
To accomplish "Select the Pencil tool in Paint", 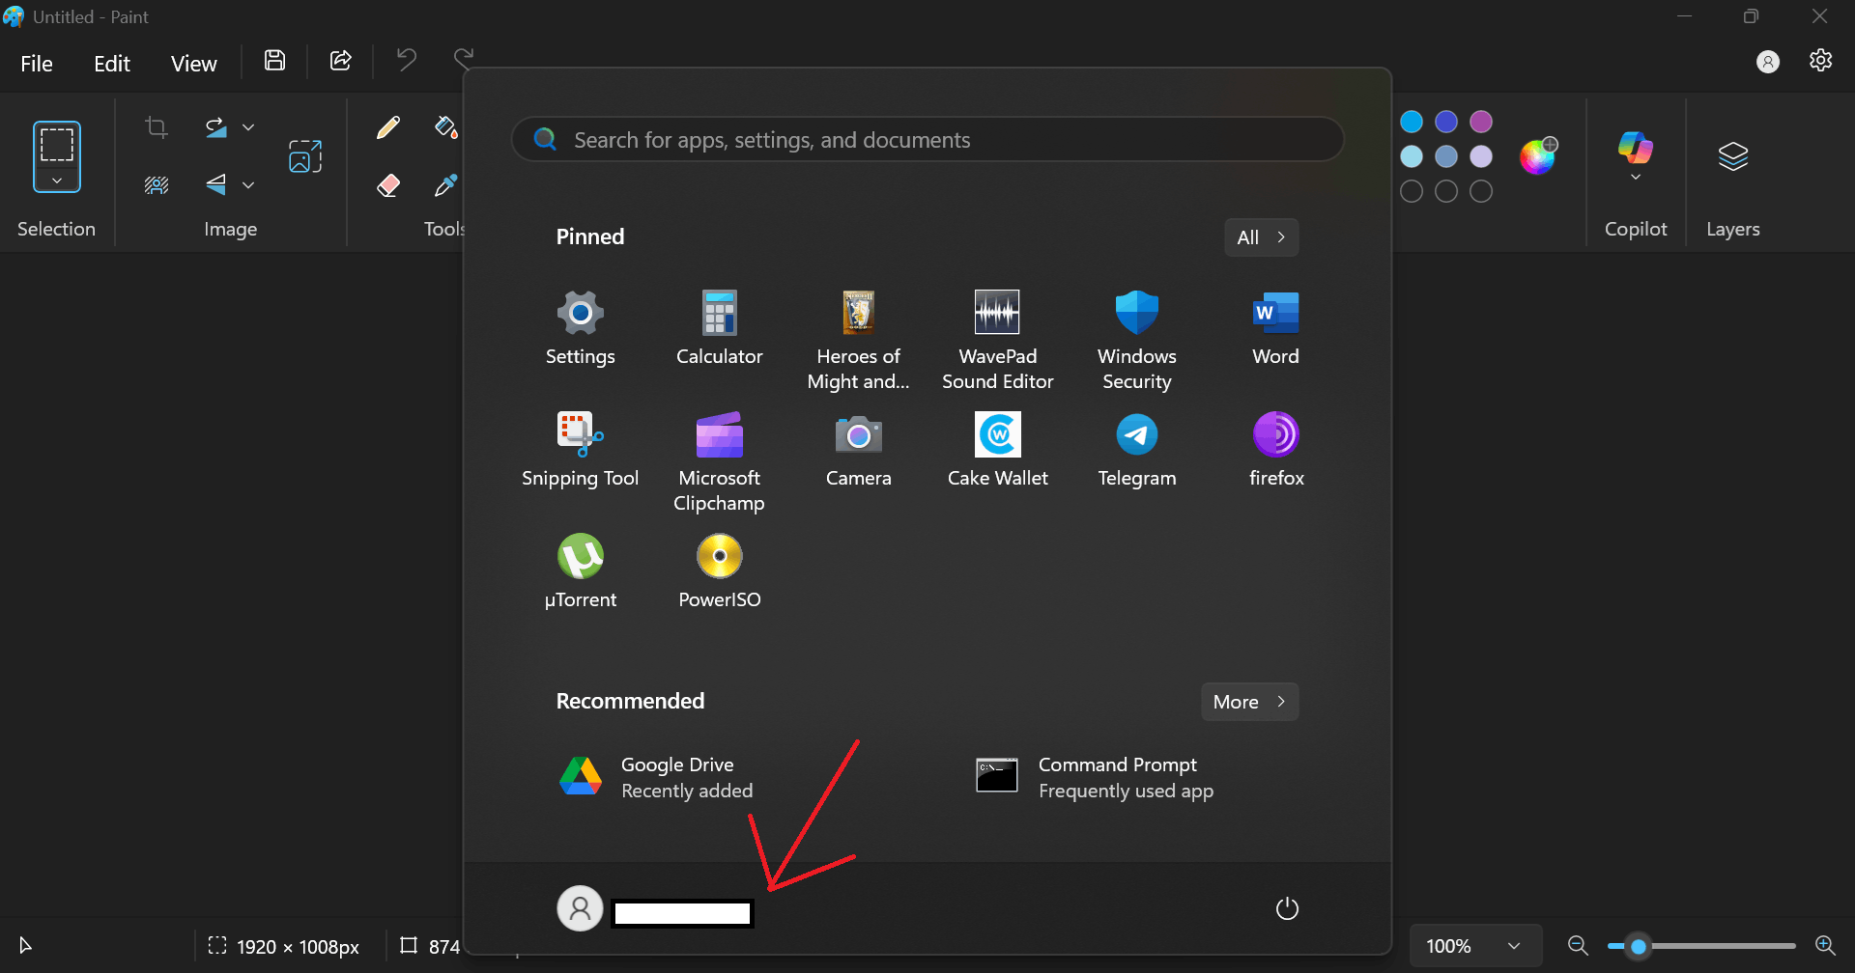I will point(387,126).
